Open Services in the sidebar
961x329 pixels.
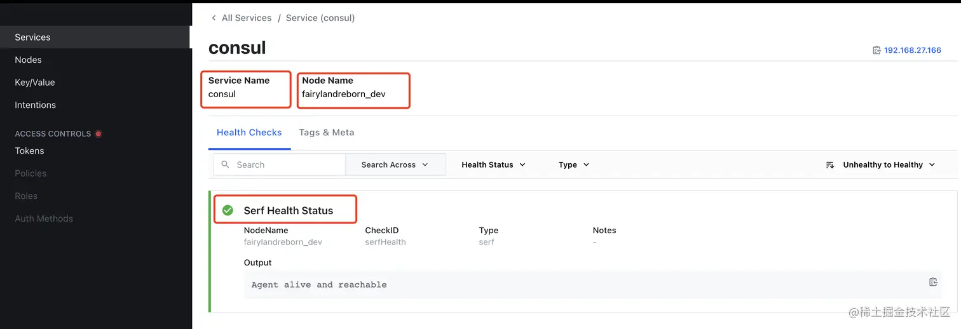click(95, 37)
